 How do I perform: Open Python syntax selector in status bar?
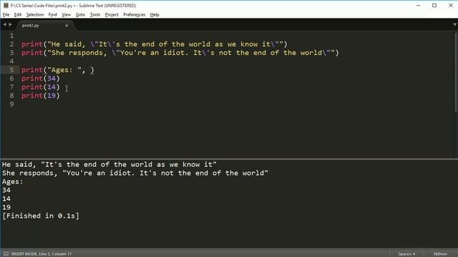pyautogui.click(x=440, y=254)
